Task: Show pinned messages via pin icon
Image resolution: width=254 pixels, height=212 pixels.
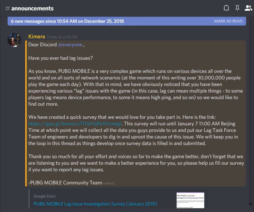Action: coord(237,8)
